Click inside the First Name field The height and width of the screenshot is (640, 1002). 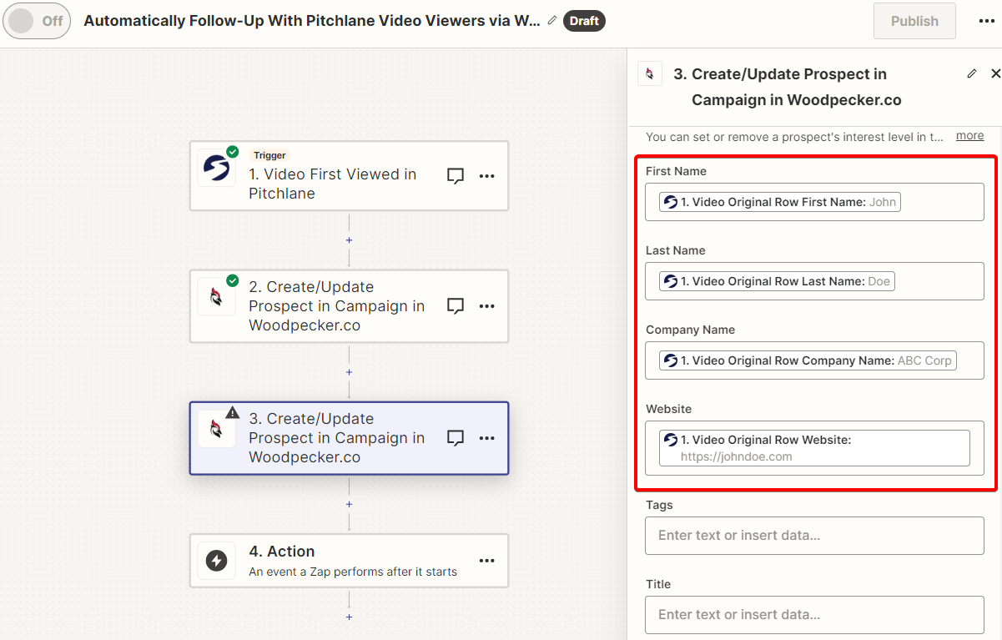[814, 202]
